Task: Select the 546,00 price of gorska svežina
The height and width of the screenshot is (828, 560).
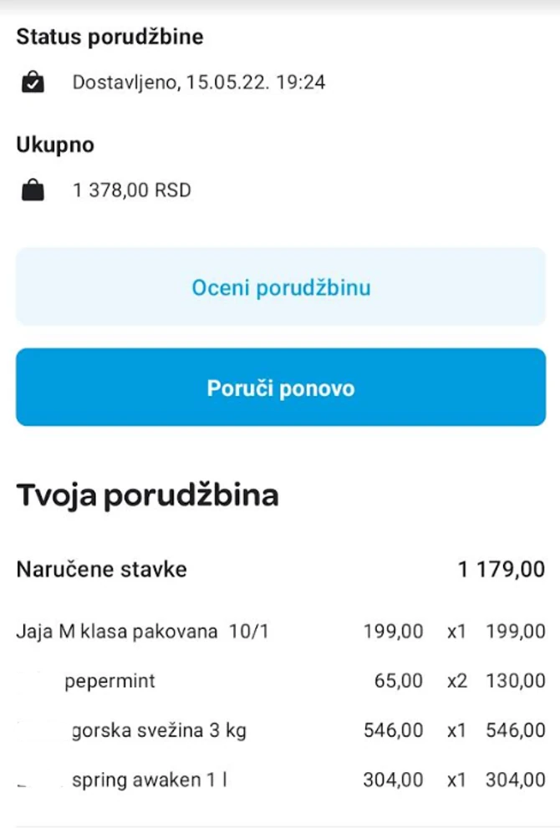Action: tap(393, 730)
